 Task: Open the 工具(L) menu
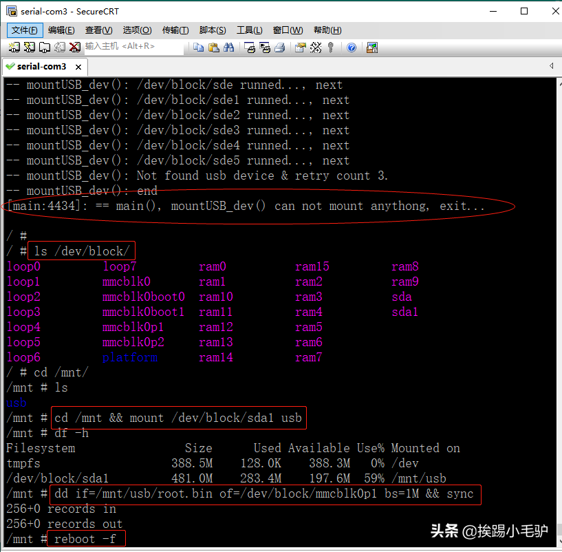(250, 30)
